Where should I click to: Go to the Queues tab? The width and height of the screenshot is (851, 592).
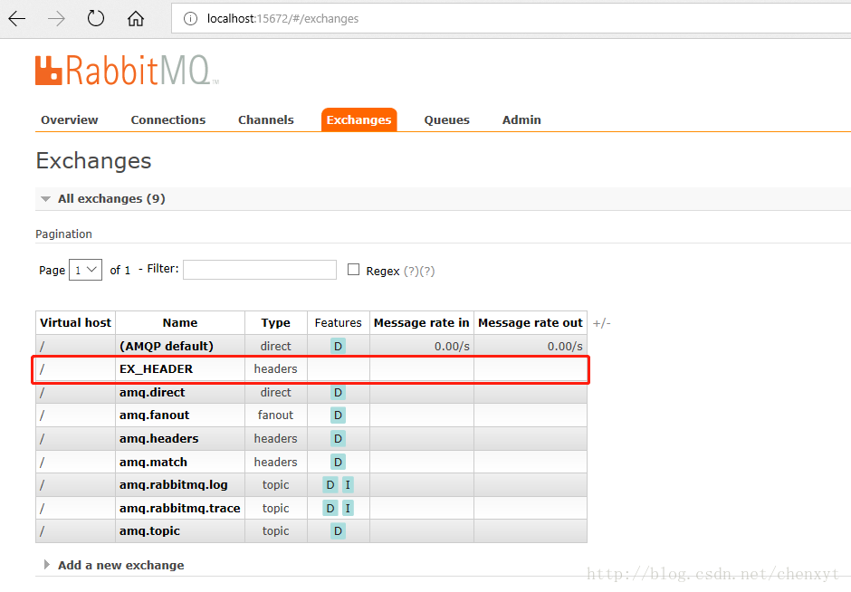pyautogui.click(x=446, y=119)
